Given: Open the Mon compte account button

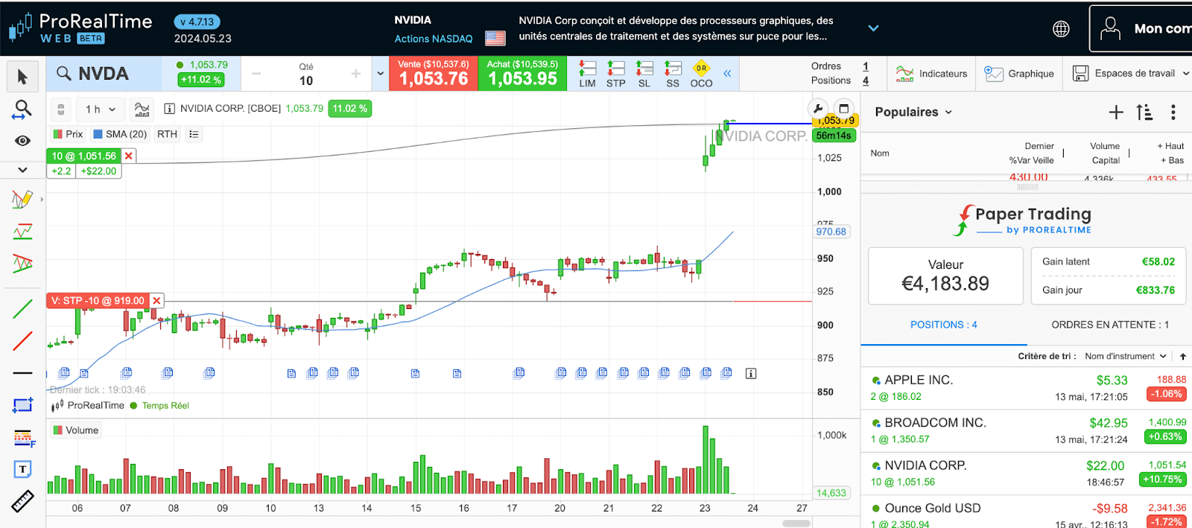Looking at the screenshot, I should coord(1141,28).
